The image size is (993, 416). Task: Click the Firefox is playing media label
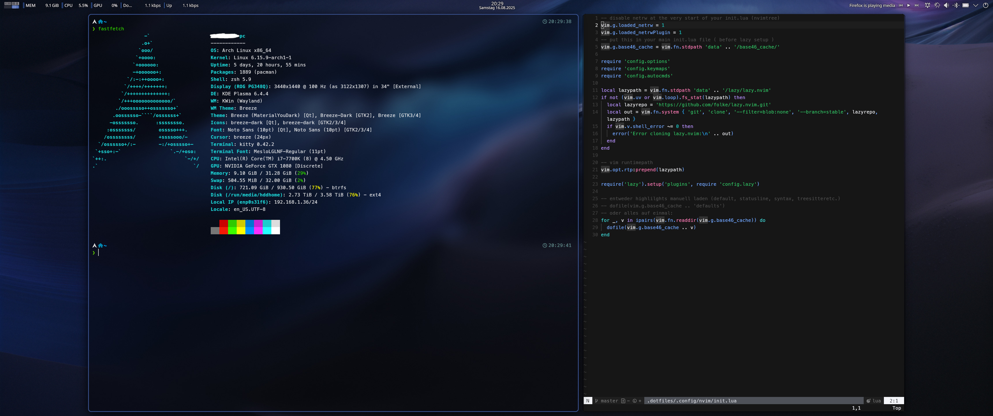[x=872, y=5]
